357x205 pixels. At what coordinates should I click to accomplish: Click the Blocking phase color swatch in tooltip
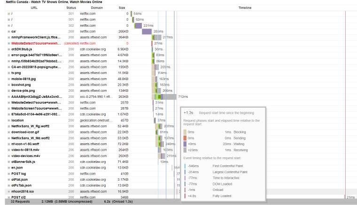tap(185, 132)
